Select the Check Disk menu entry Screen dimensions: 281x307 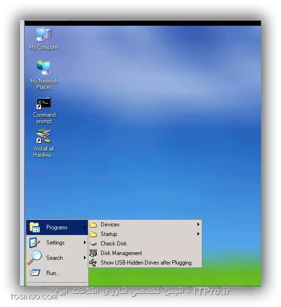pos(145,244)
